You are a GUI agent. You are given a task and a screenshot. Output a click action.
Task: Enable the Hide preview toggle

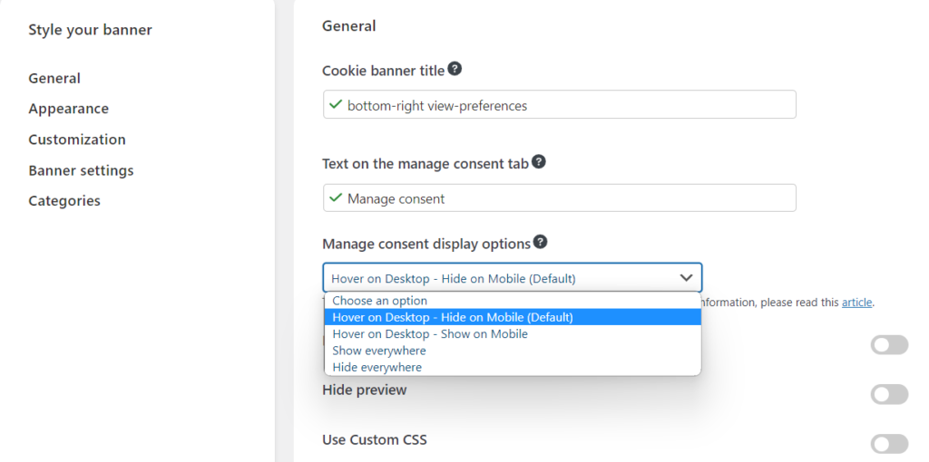[x=888, y=394]
